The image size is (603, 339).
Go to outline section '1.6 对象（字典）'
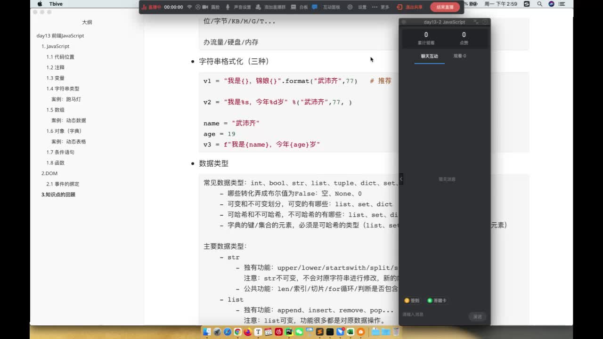click(64, 131)
